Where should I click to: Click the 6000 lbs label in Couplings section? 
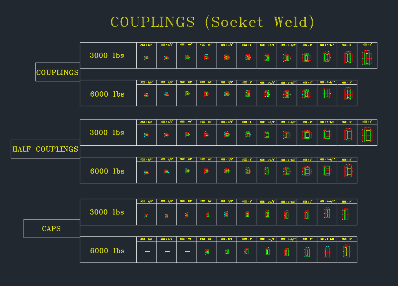[x=107, y=94]
